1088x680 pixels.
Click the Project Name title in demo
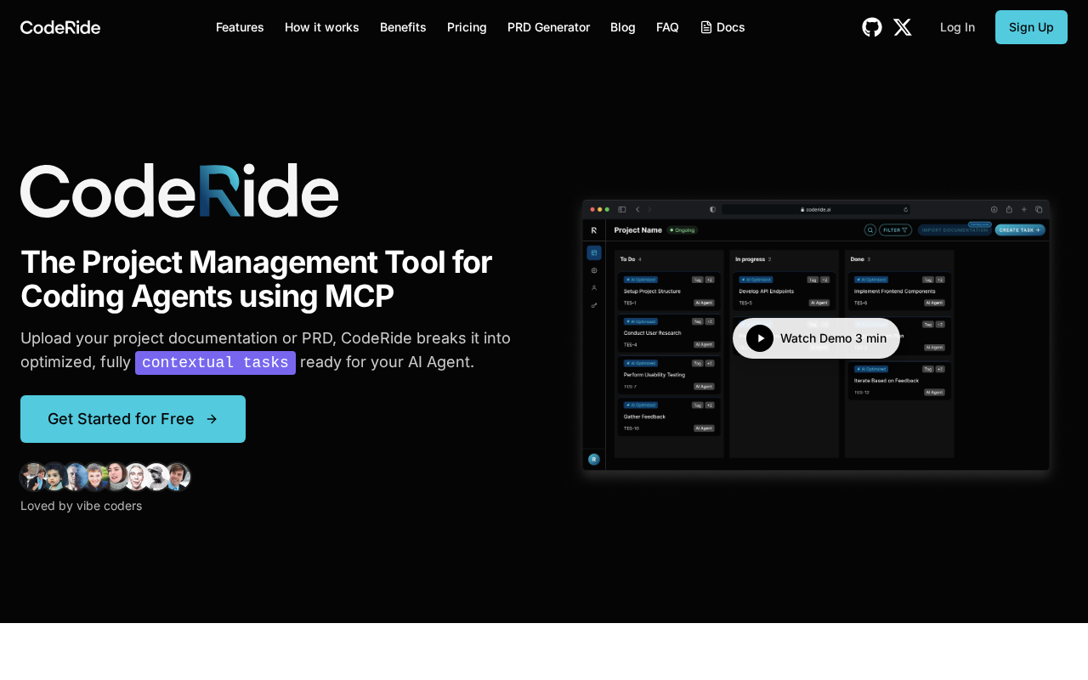tap(637, 229)
